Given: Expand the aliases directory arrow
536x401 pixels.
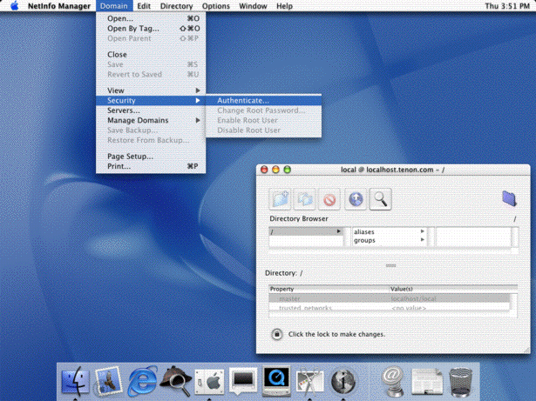Looking at the screenshot, I should 423,231.
